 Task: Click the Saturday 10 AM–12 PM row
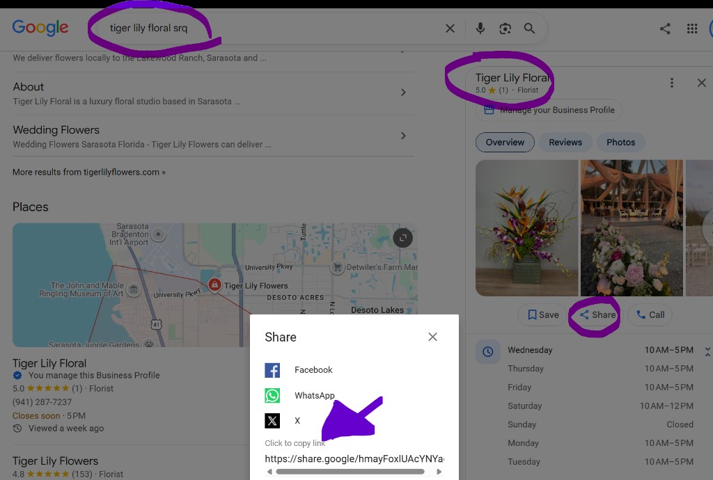[600, 406]
